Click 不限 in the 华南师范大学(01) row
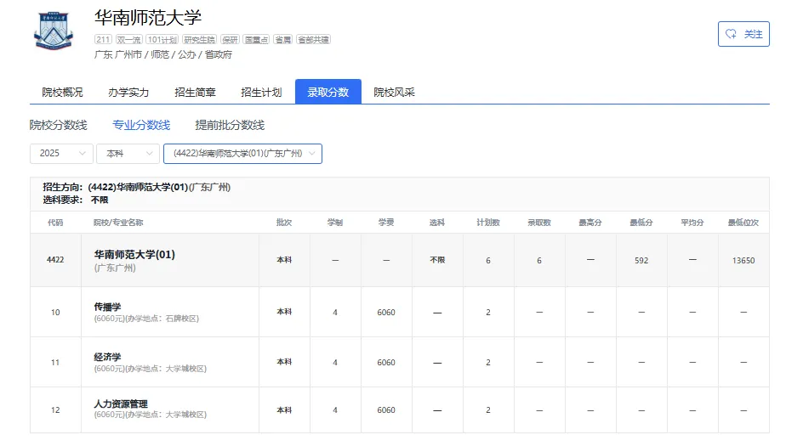Viewport: 786px width, 446px height. pos(437,260)
